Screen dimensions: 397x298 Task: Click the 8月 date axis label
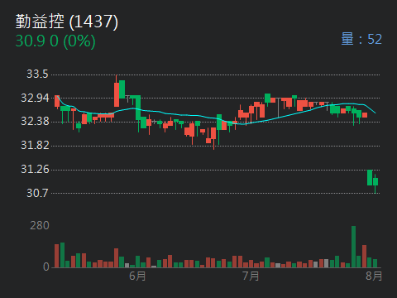tap(374, 276)
